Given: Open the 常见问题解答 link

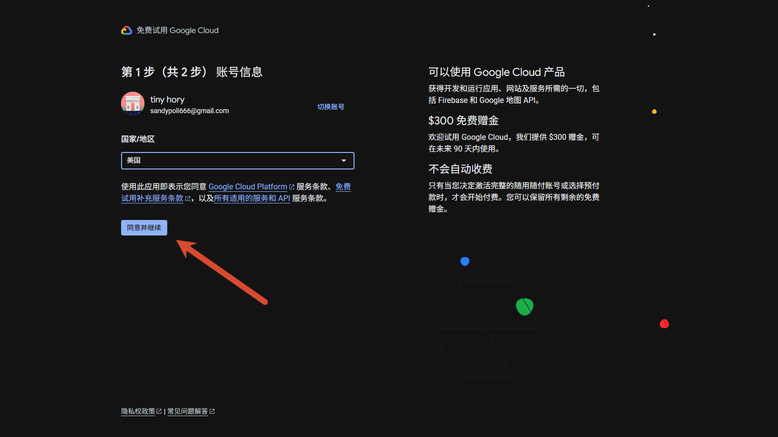Looking at the screenshot, I should 188,411.
